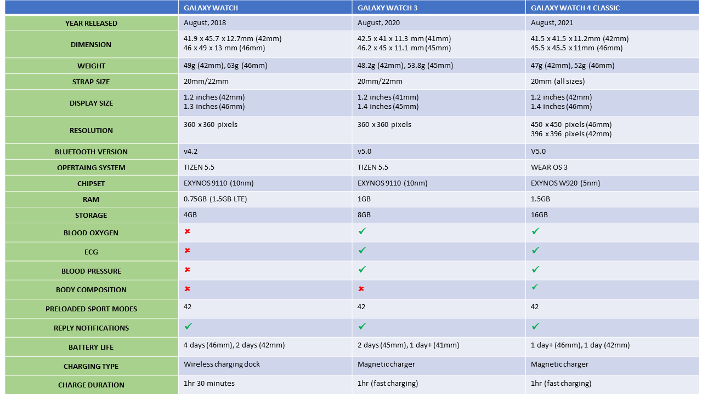Click the green check for Galaxy Watch Reply Notifications

coord(188,326)
